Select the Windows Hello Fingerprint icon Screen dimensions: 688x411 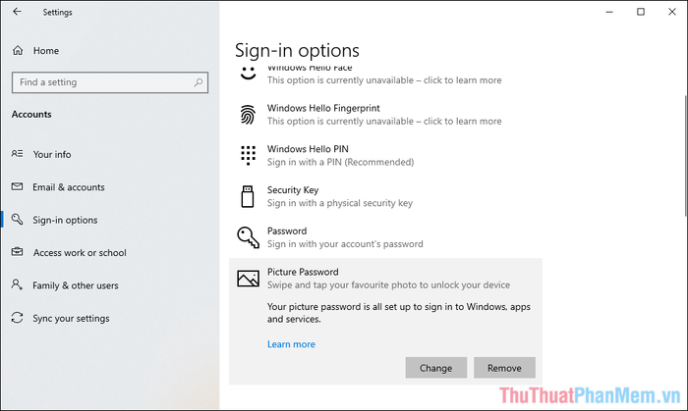(248, 115)
